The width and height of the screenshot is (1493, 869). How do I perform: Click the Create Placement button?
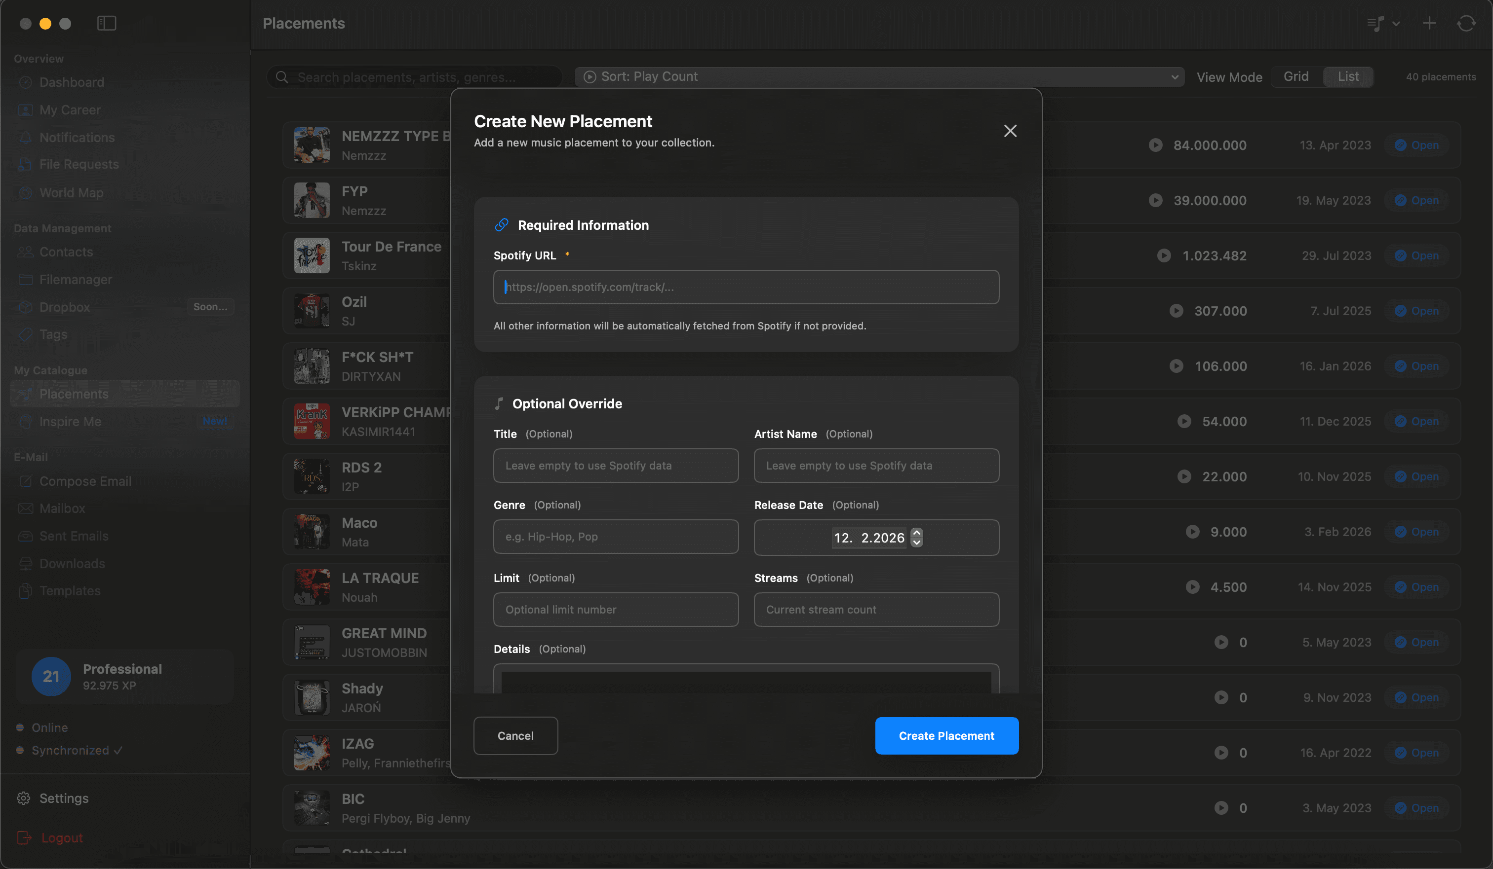(946, 736)
